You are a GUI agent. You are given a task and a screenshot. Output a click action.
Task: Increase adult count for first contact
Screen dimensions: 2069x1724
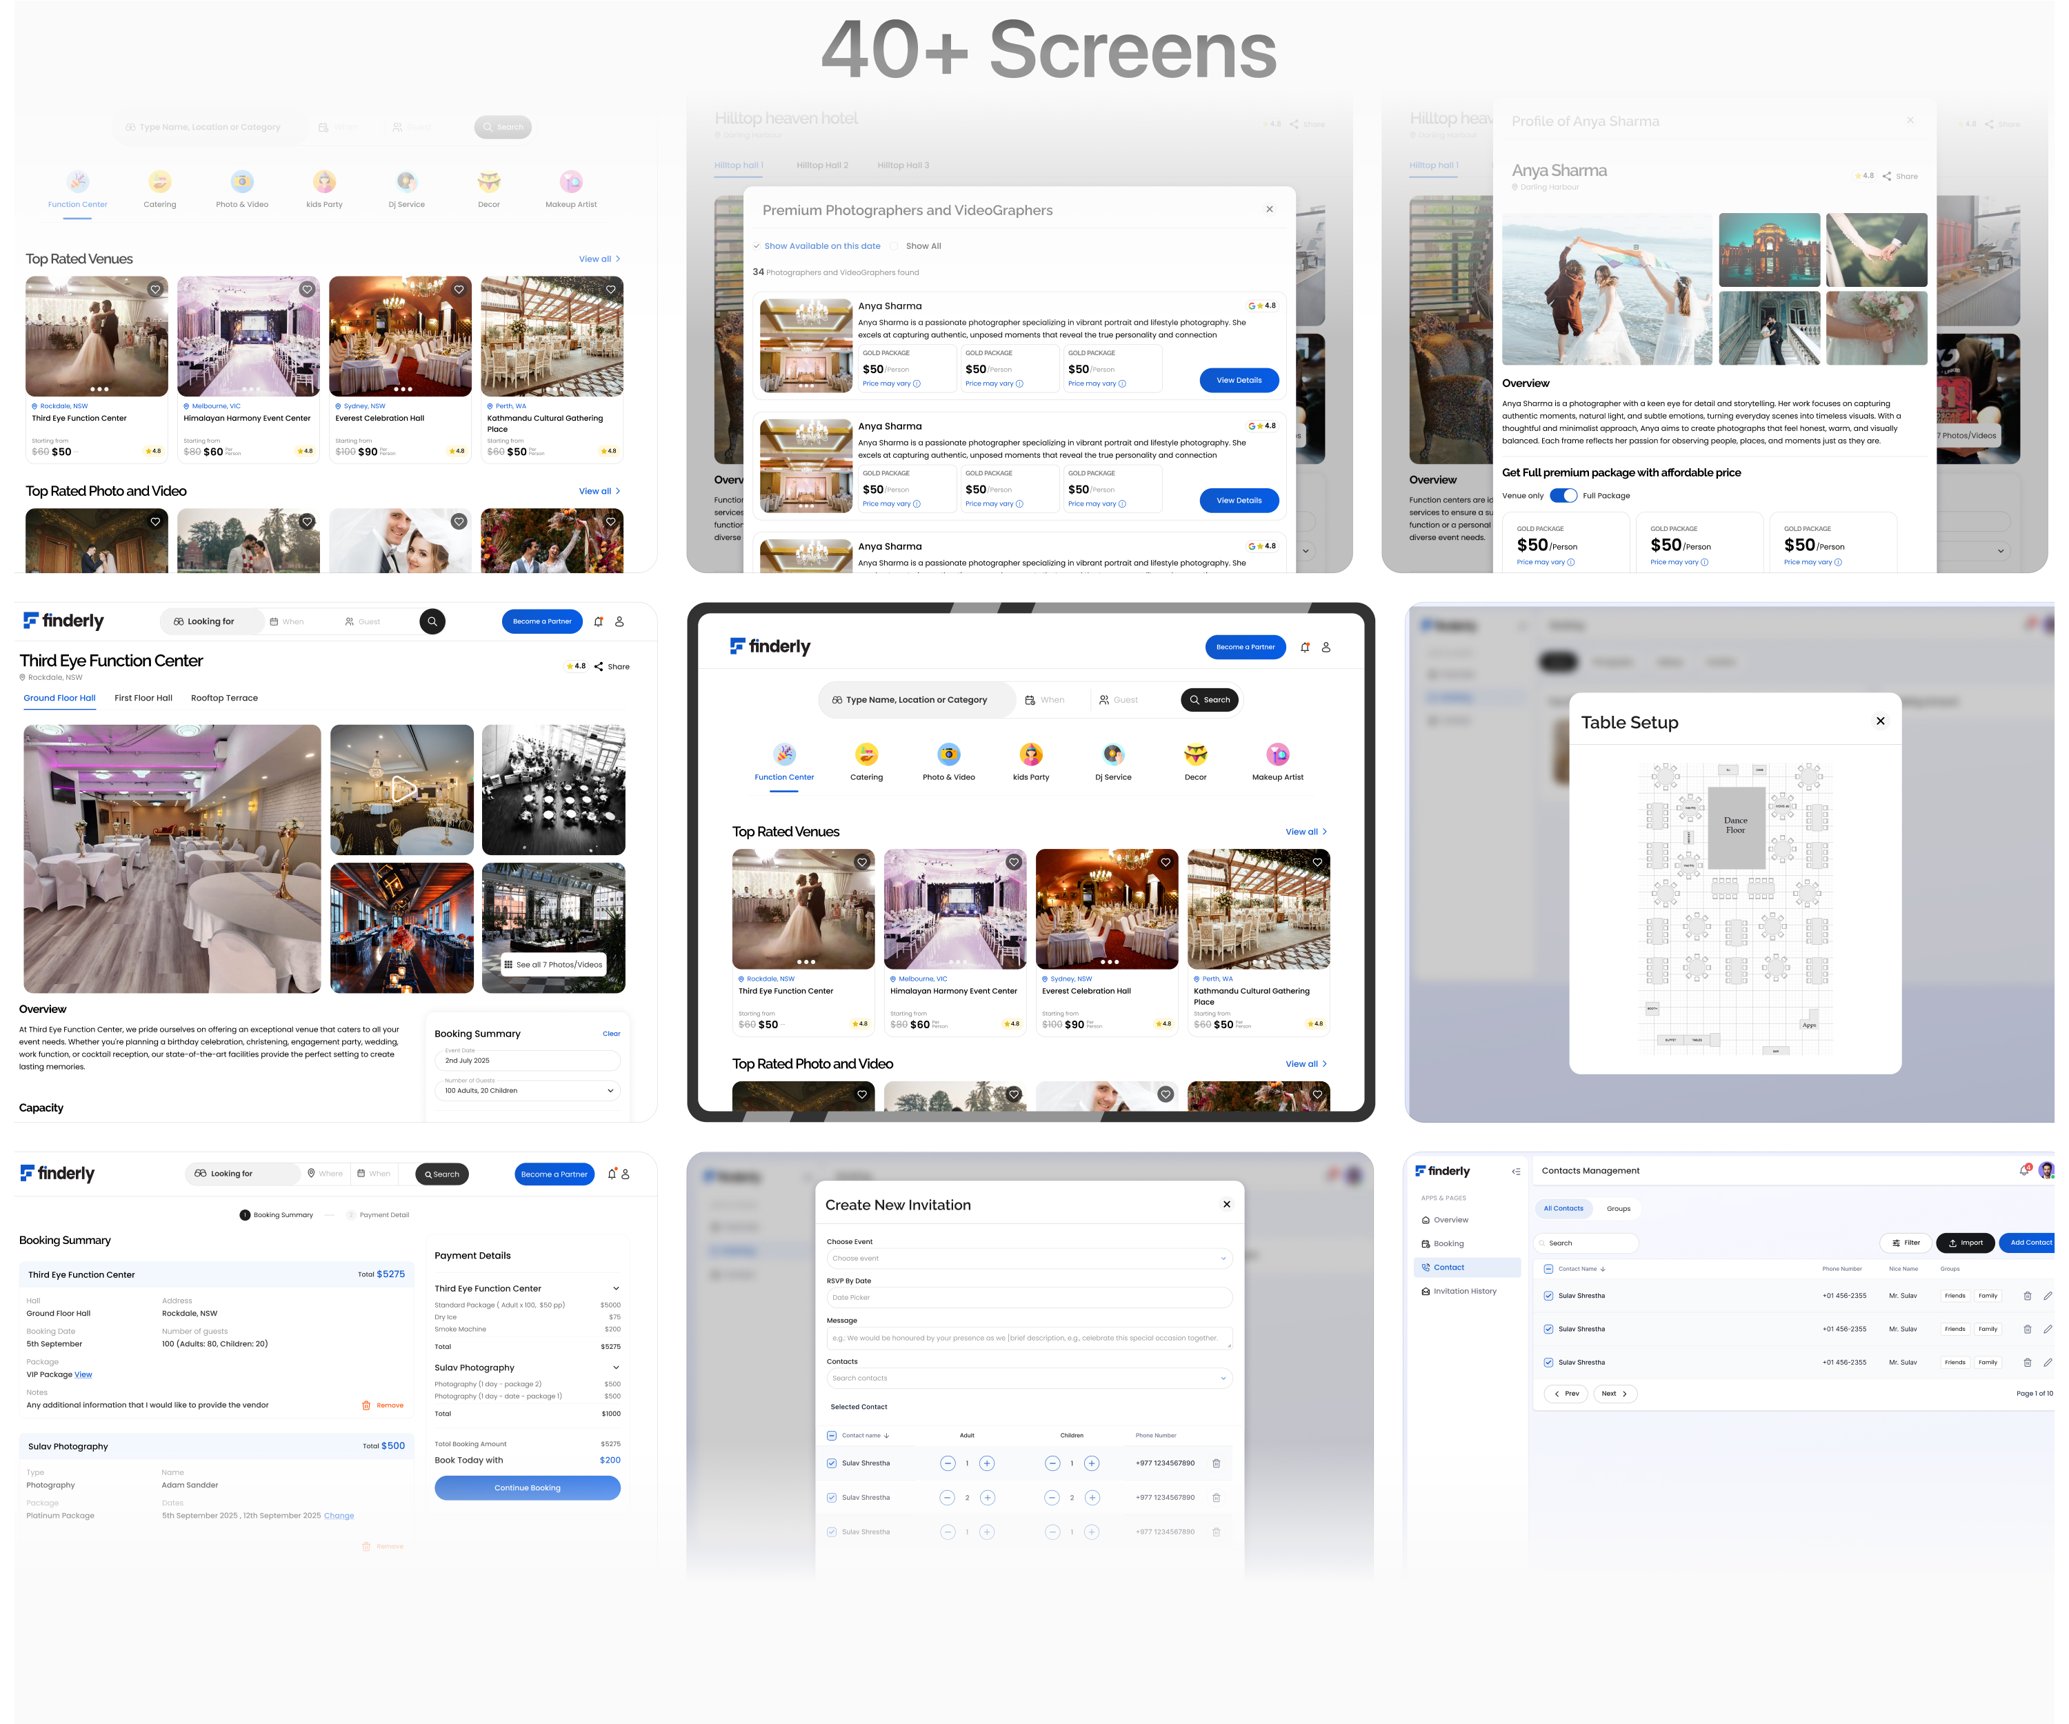tap(987, 1463)
